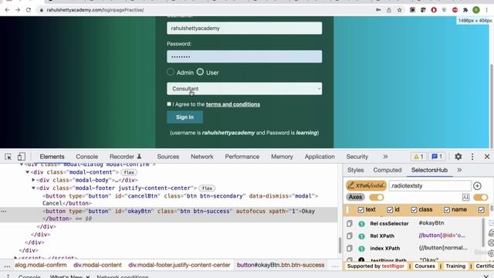Collapse the modal-content div node
The image size is (494, 278).
(x=28, y=172)
